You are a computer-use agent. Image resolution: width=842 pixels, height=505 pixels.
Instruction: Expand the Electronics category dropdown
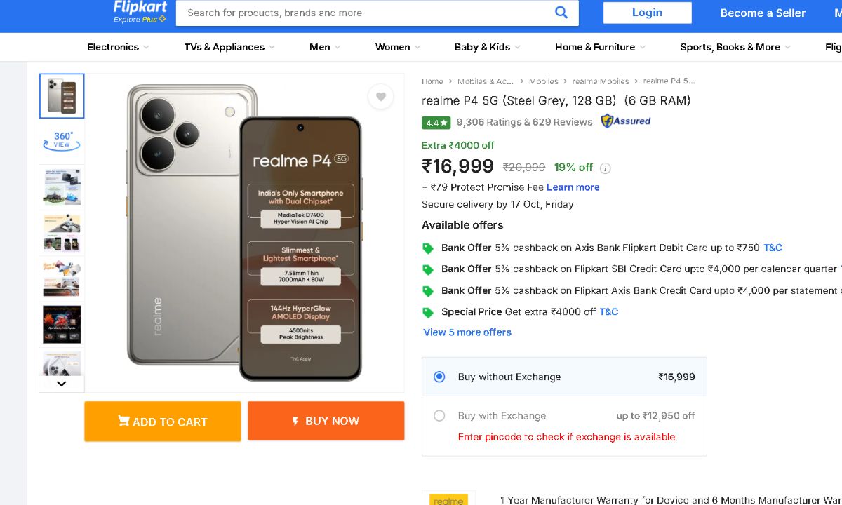coord(117,47)
